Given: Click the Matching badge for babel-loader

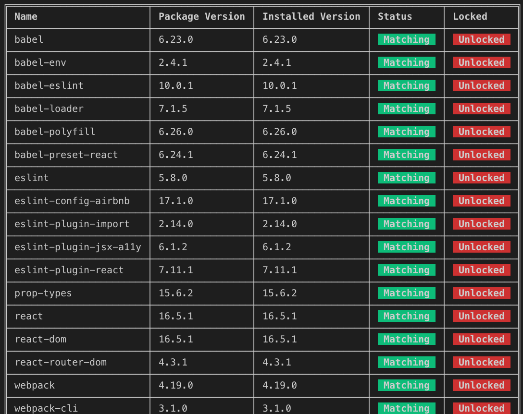Looking at the screenshot, I should click(407, 109).
